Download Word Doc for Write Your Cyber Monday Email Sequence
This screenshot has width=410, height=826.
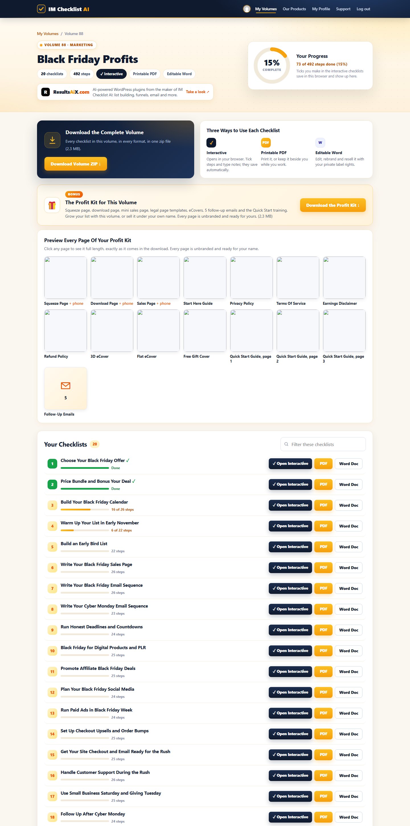click(348, 609)
